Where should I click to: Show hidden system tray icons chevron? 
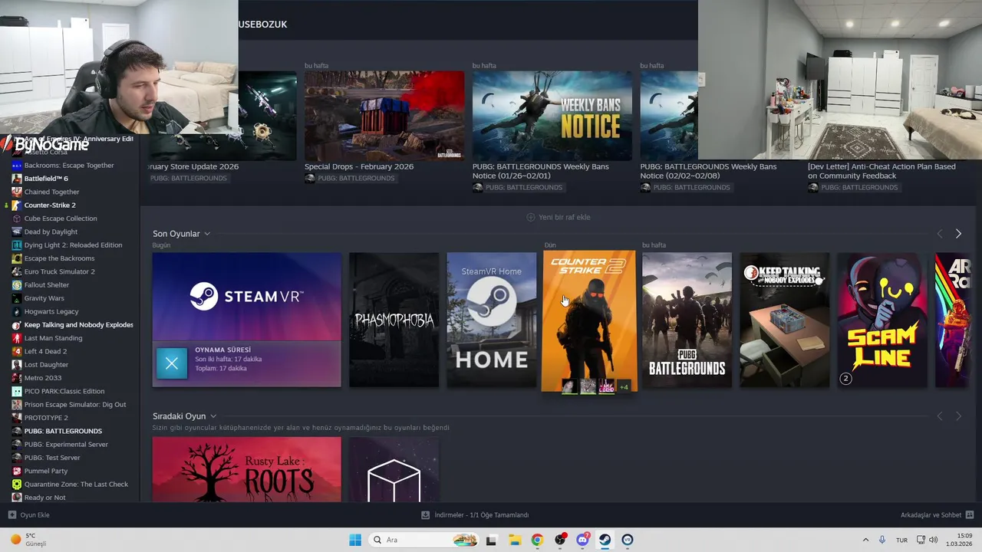coord(865,540)
